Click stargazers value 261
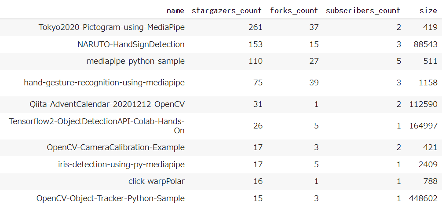442x209 pixels. pyautogui.click(x=256, y=27)
